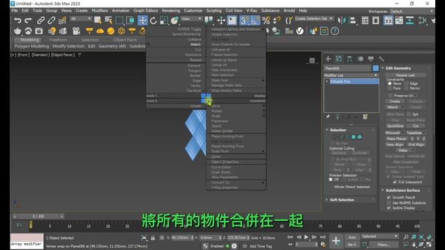
Task: Click the teapot render icon
Action: 17,31
